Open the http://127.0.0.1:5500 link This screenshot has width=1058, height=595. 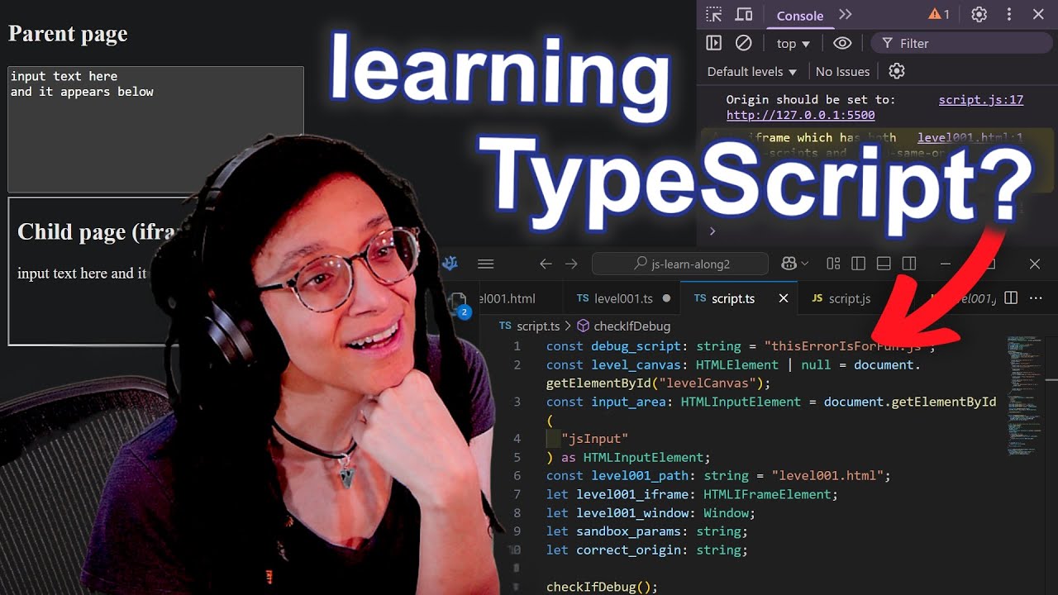click(800, 115)
